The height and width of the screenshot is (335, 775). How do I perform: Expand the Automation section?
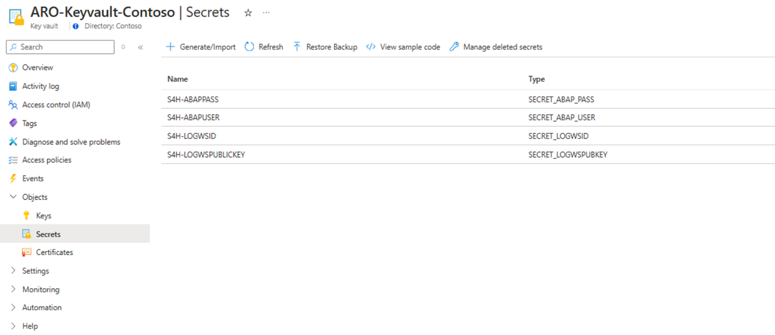coord(13,307)
